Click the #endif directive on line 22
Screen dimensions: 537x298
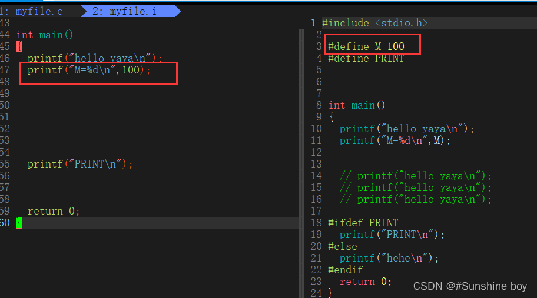(x=345, y=270)
